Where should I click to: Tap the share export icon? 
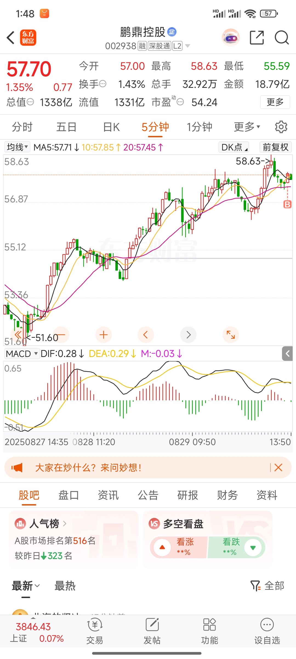[257, 38]
